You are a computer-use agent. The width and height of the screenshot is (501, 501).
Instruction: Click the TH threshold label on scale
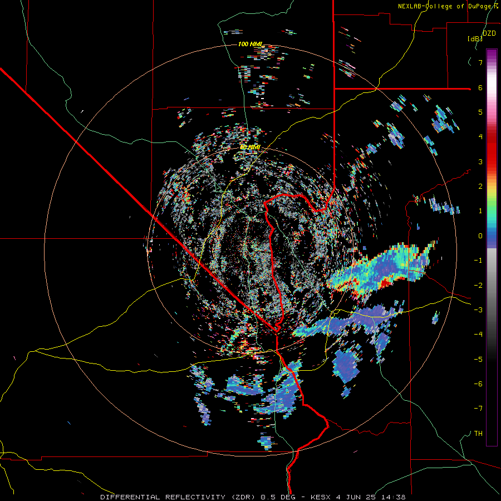(x=478, y=433)
